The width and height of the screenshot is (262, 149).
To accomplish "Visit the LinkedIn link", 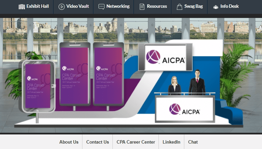I will pos(171,142).
